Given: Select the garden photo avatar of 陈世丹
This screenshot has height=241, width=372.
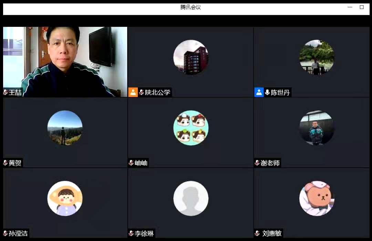Looking at the screenshot, I should (317, 57).
